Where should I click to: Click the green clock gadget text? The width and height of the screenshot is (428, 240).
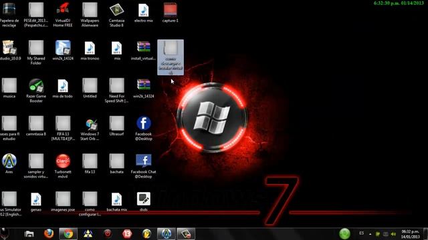point(399,3)
